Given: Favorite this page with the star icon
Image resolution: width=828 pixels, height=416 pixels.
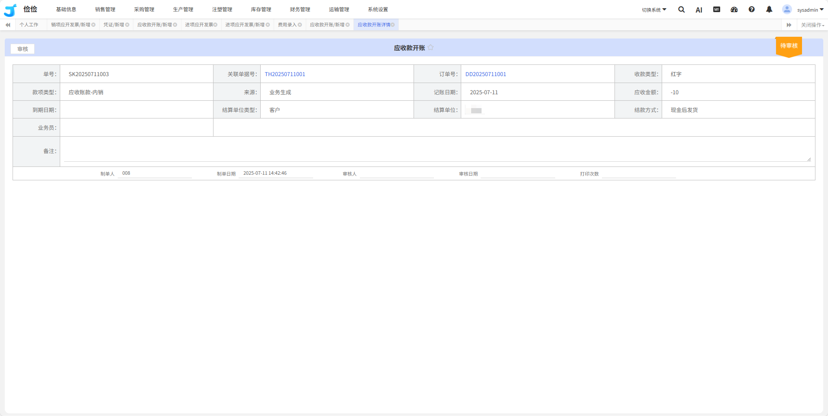Looking at the screenshot, I should pyautogui.click(x=430, y=48).
